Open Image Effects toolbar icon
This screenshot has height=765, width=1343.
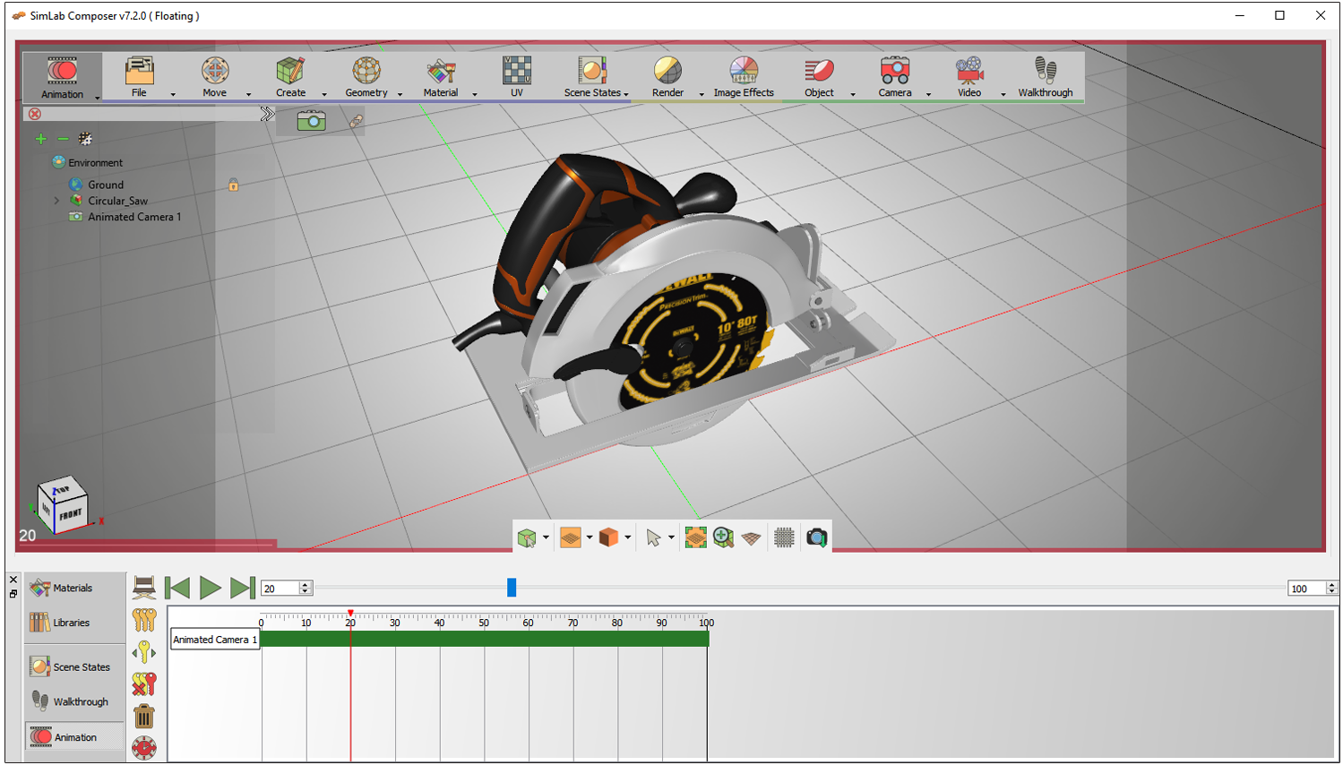tap(744, 71)
